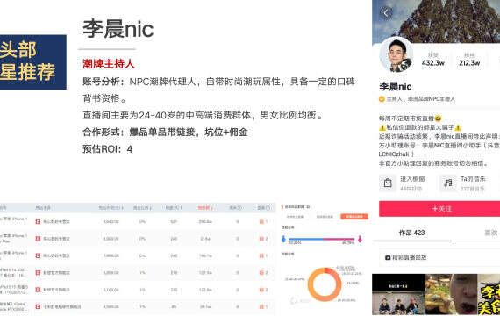
Task: Tap the shopping bag icon next to 进入橱窗
Action: [388, 183]
